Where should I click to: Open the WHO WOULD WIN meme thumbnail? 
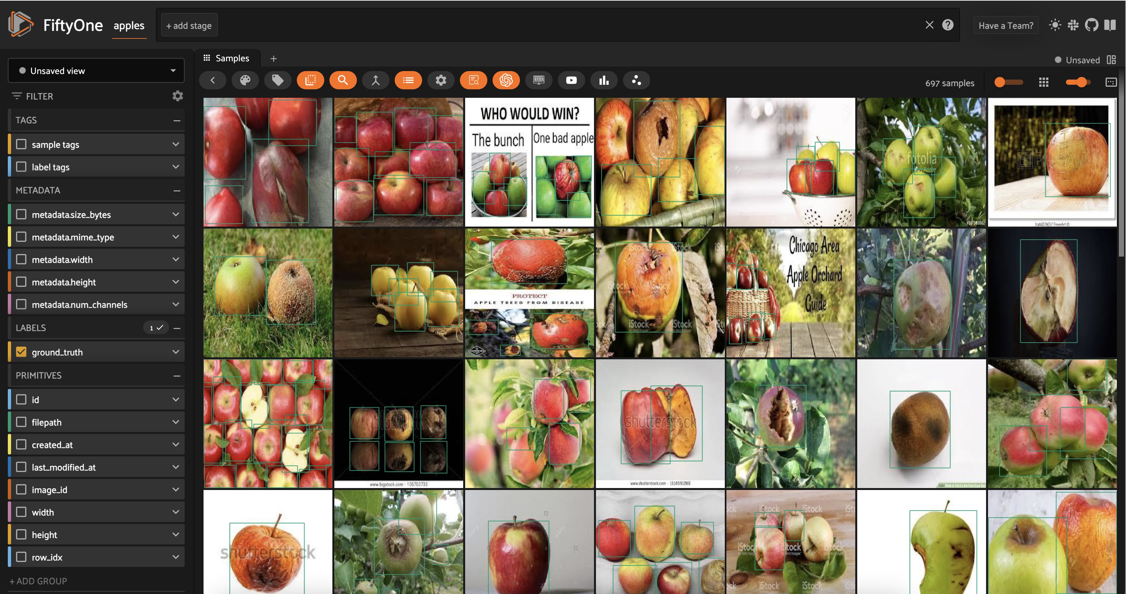[x=529, y=162]
